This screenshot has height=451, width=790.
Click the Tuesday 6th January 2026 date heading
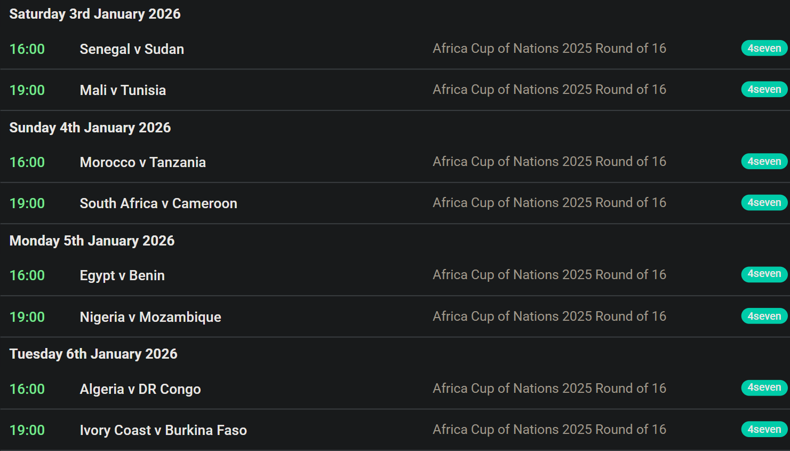(93, 354)
